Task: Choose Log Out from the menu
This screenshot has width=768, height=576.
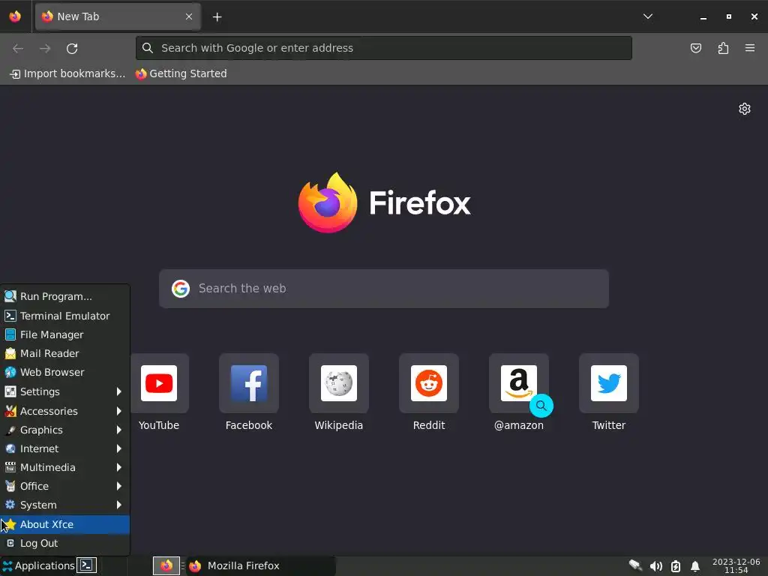Action: [64, 543]
